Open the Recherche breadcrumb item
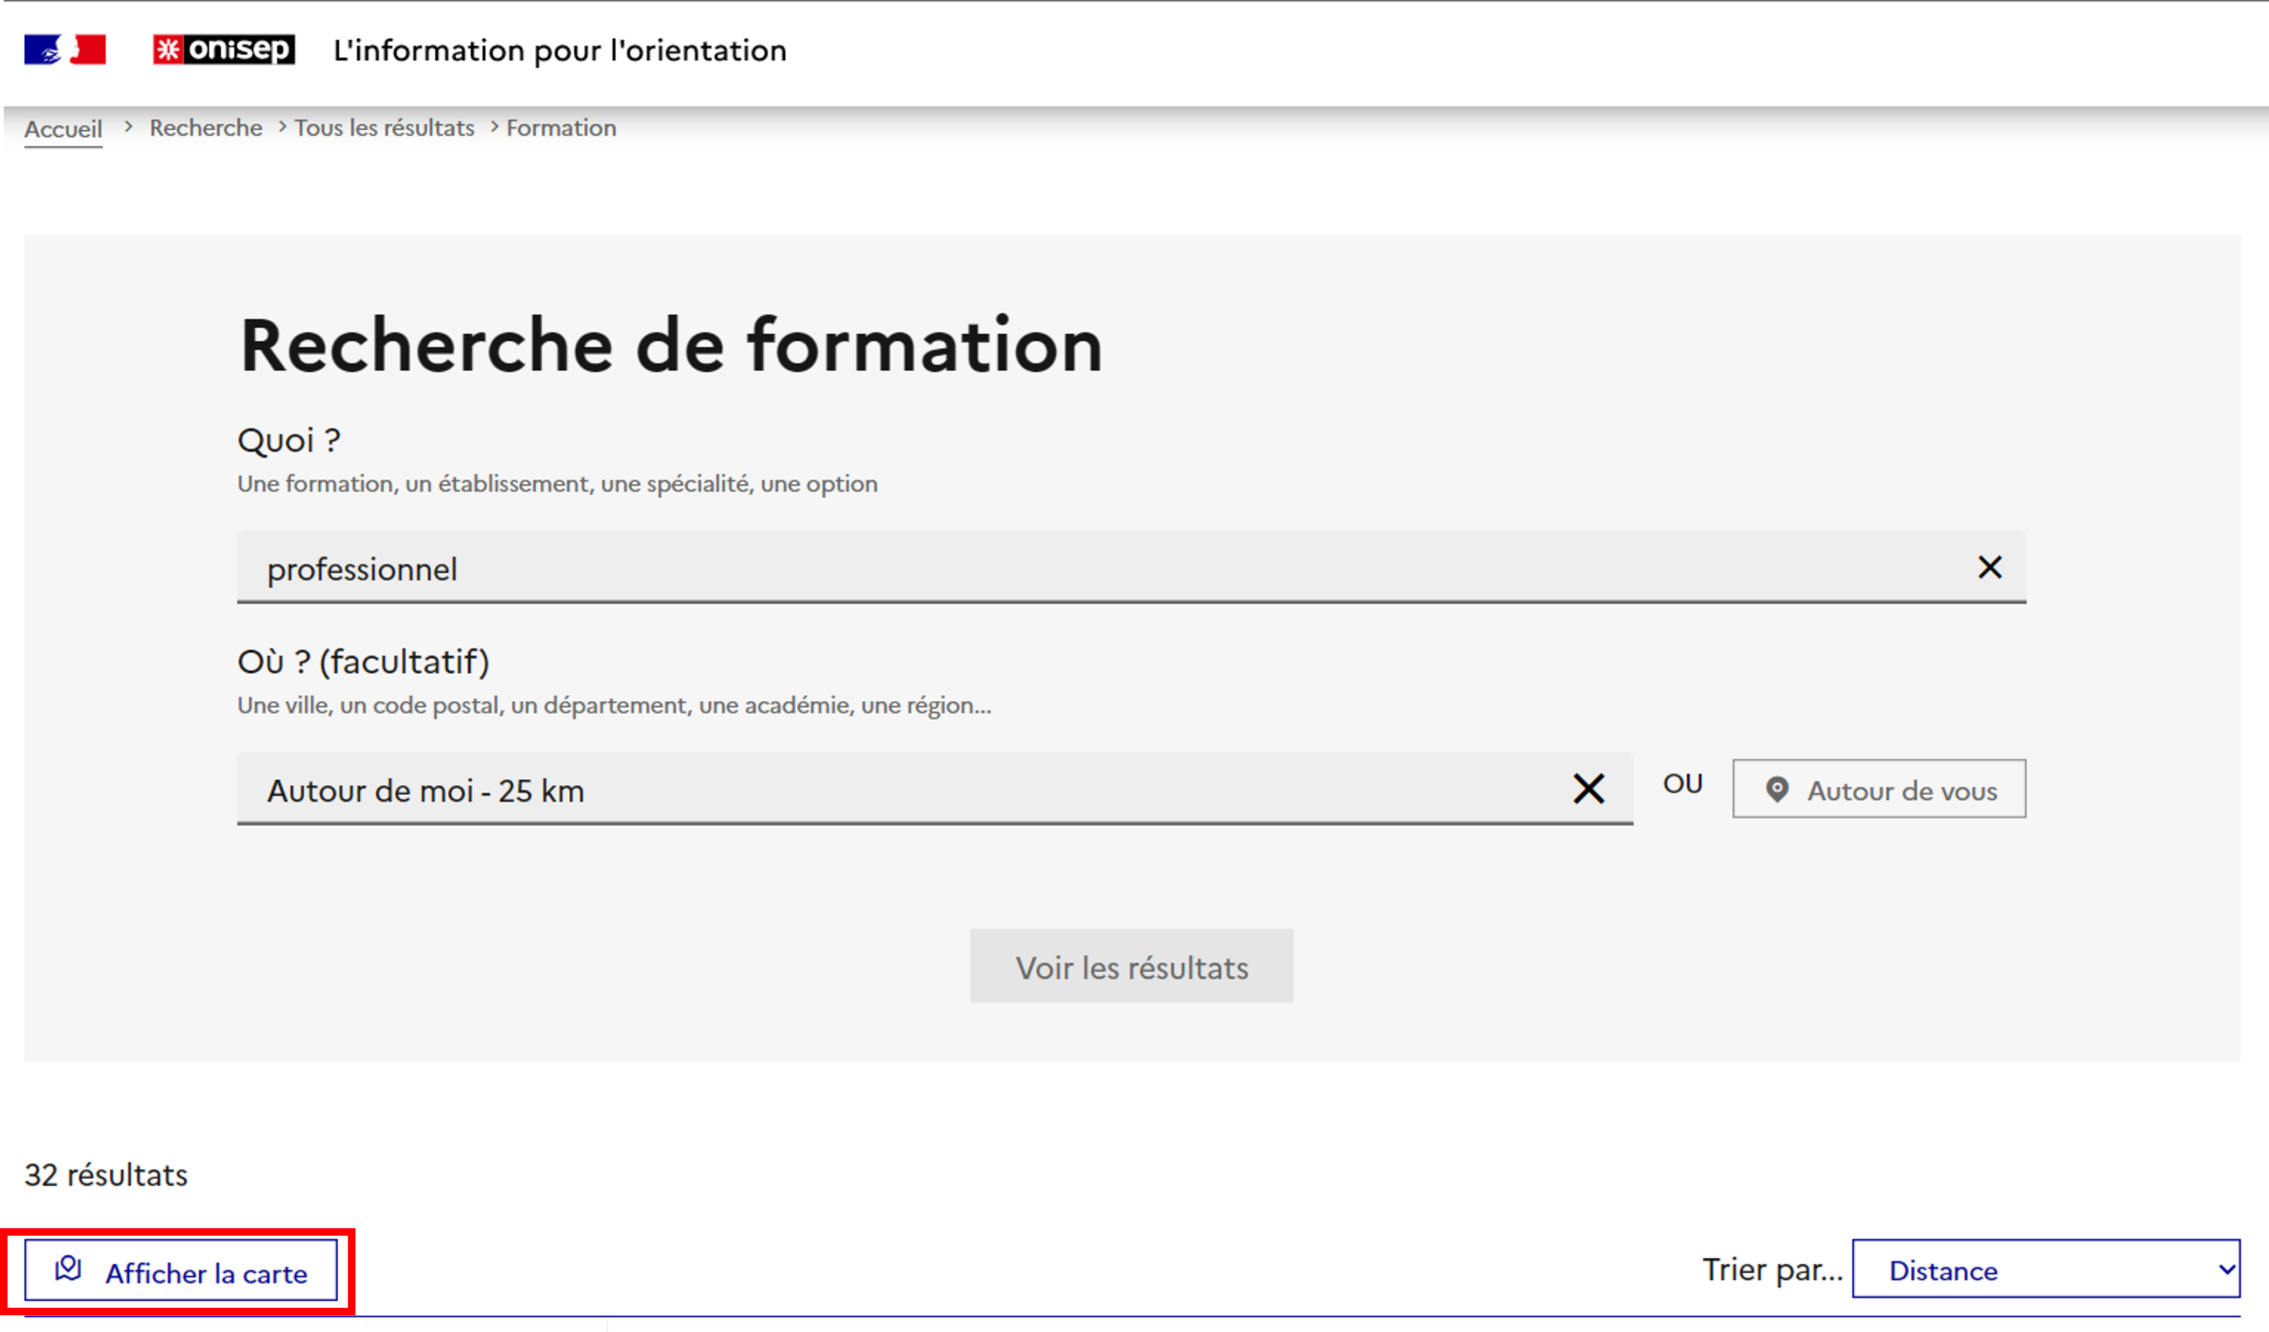The image size is (2269, 1332). (x=205, y=128)
